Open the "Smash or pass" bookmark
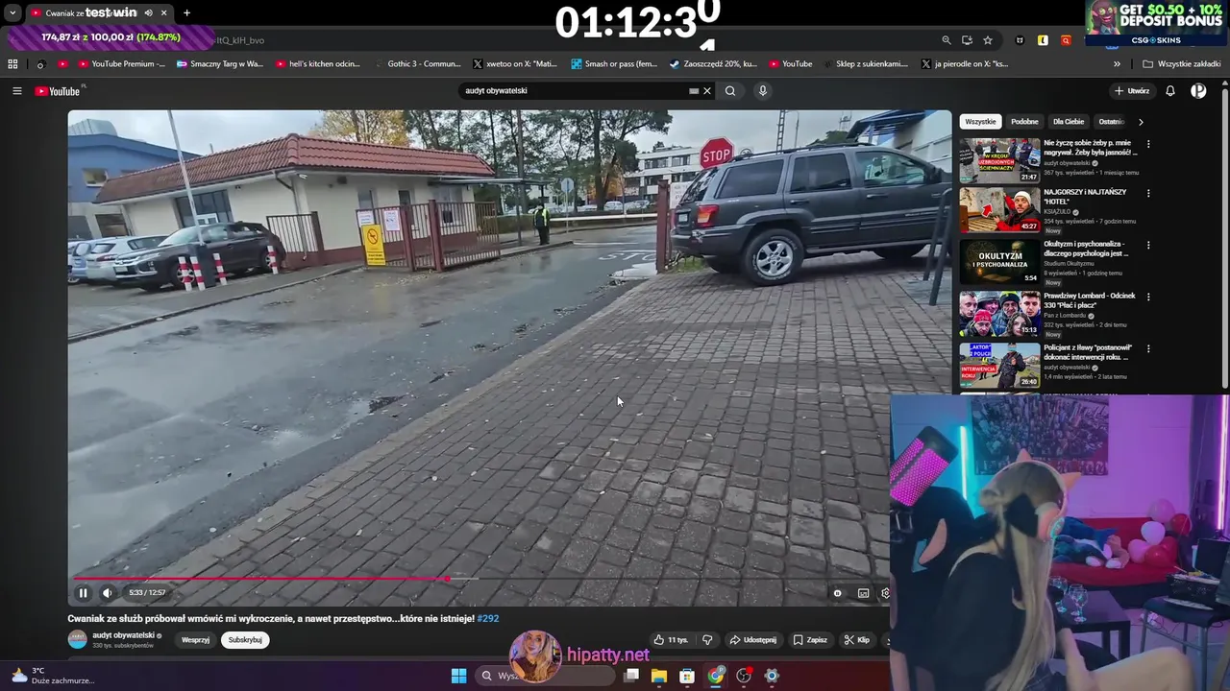 coord(614,64)
